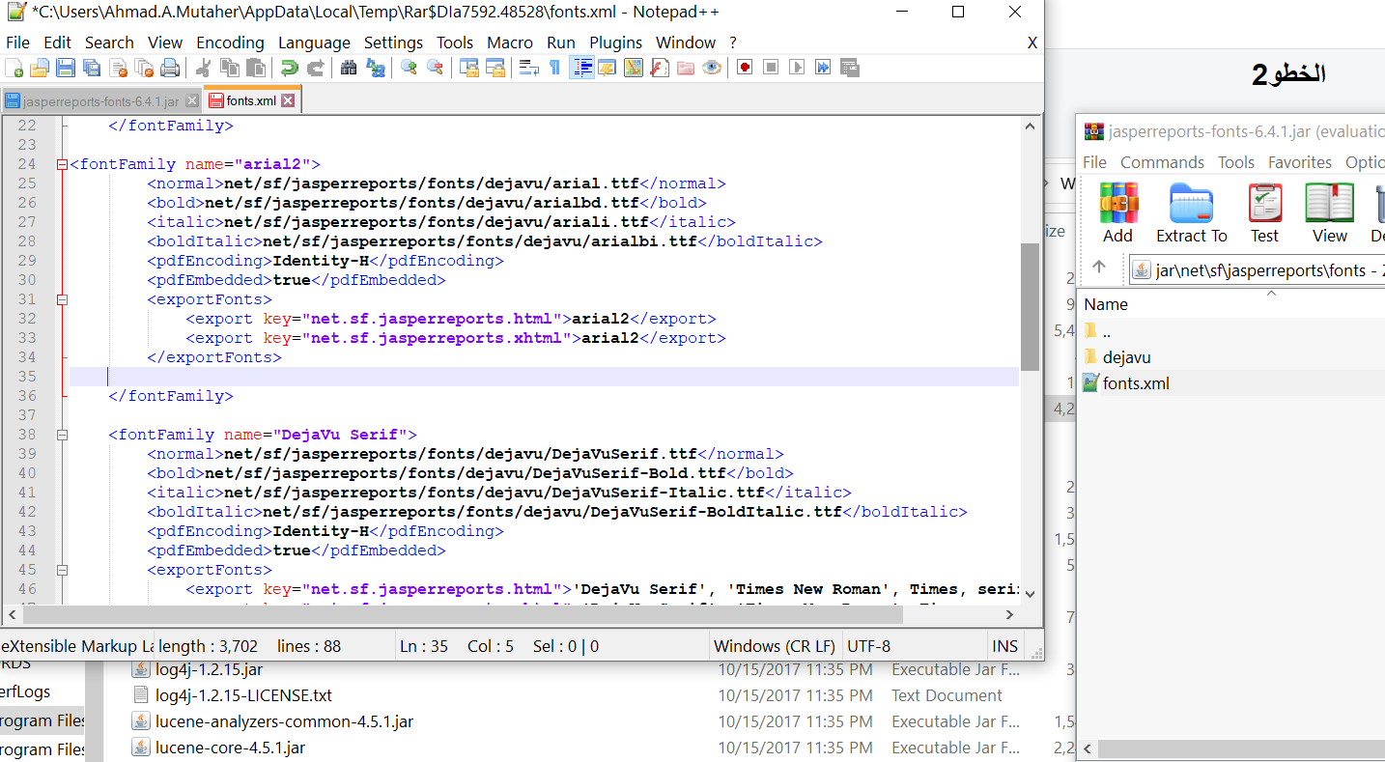The image size is (1385, 762).
Task: Click the Save file toolbar icon
Action: pyautogui.click(x=66, y=68)
